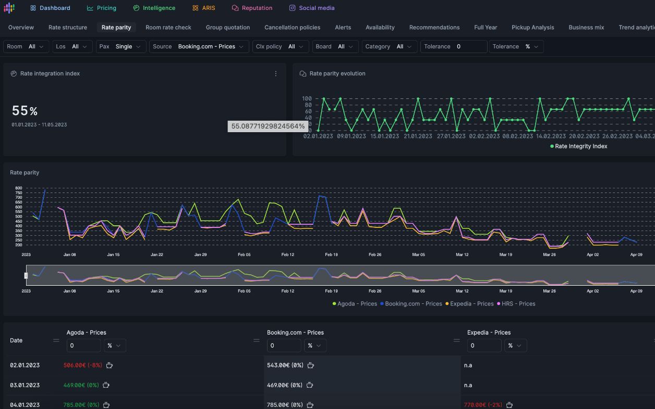Switch to Room rate check tab

[168, 28]
